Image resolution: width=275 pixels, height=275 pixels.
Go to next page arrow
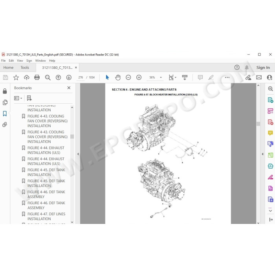(x=69, y=77)
